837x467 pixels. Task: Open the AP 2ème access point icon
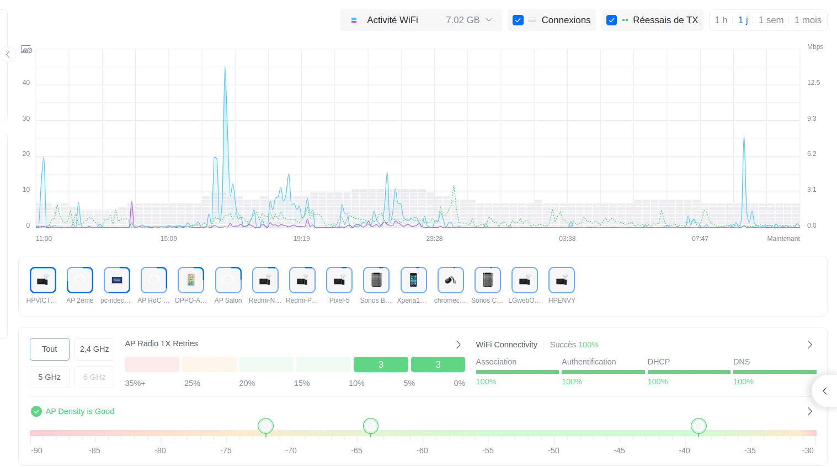[79, 280]
